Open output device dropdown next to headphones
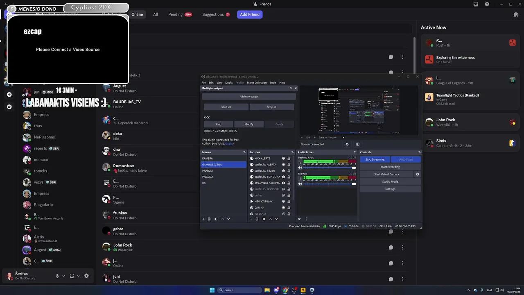 tap(78, 276)
